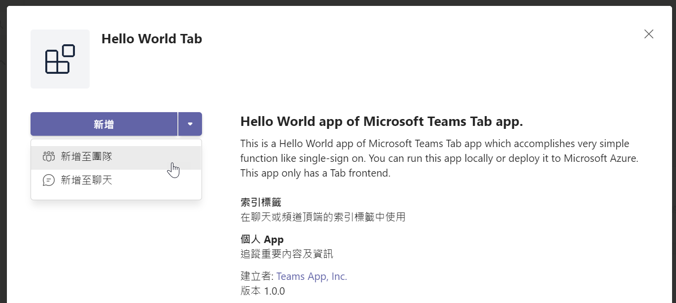This screenshot has height=303, width=676.
Task: Open the dropdown arrow beside 新增
Action: 190,124
